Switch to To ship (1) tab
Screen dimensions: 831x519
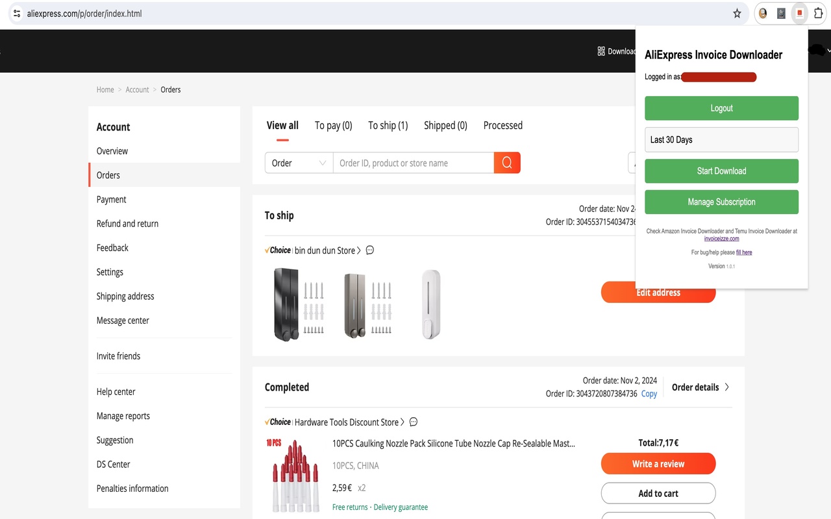tap(388, 125)
